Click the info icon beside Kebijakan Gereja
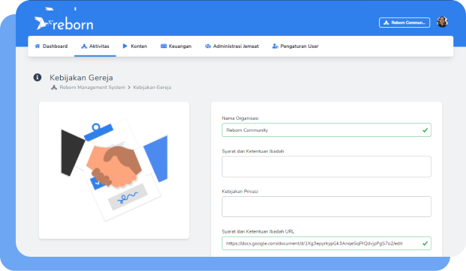466x271 pixels. [x=38, y=77]
